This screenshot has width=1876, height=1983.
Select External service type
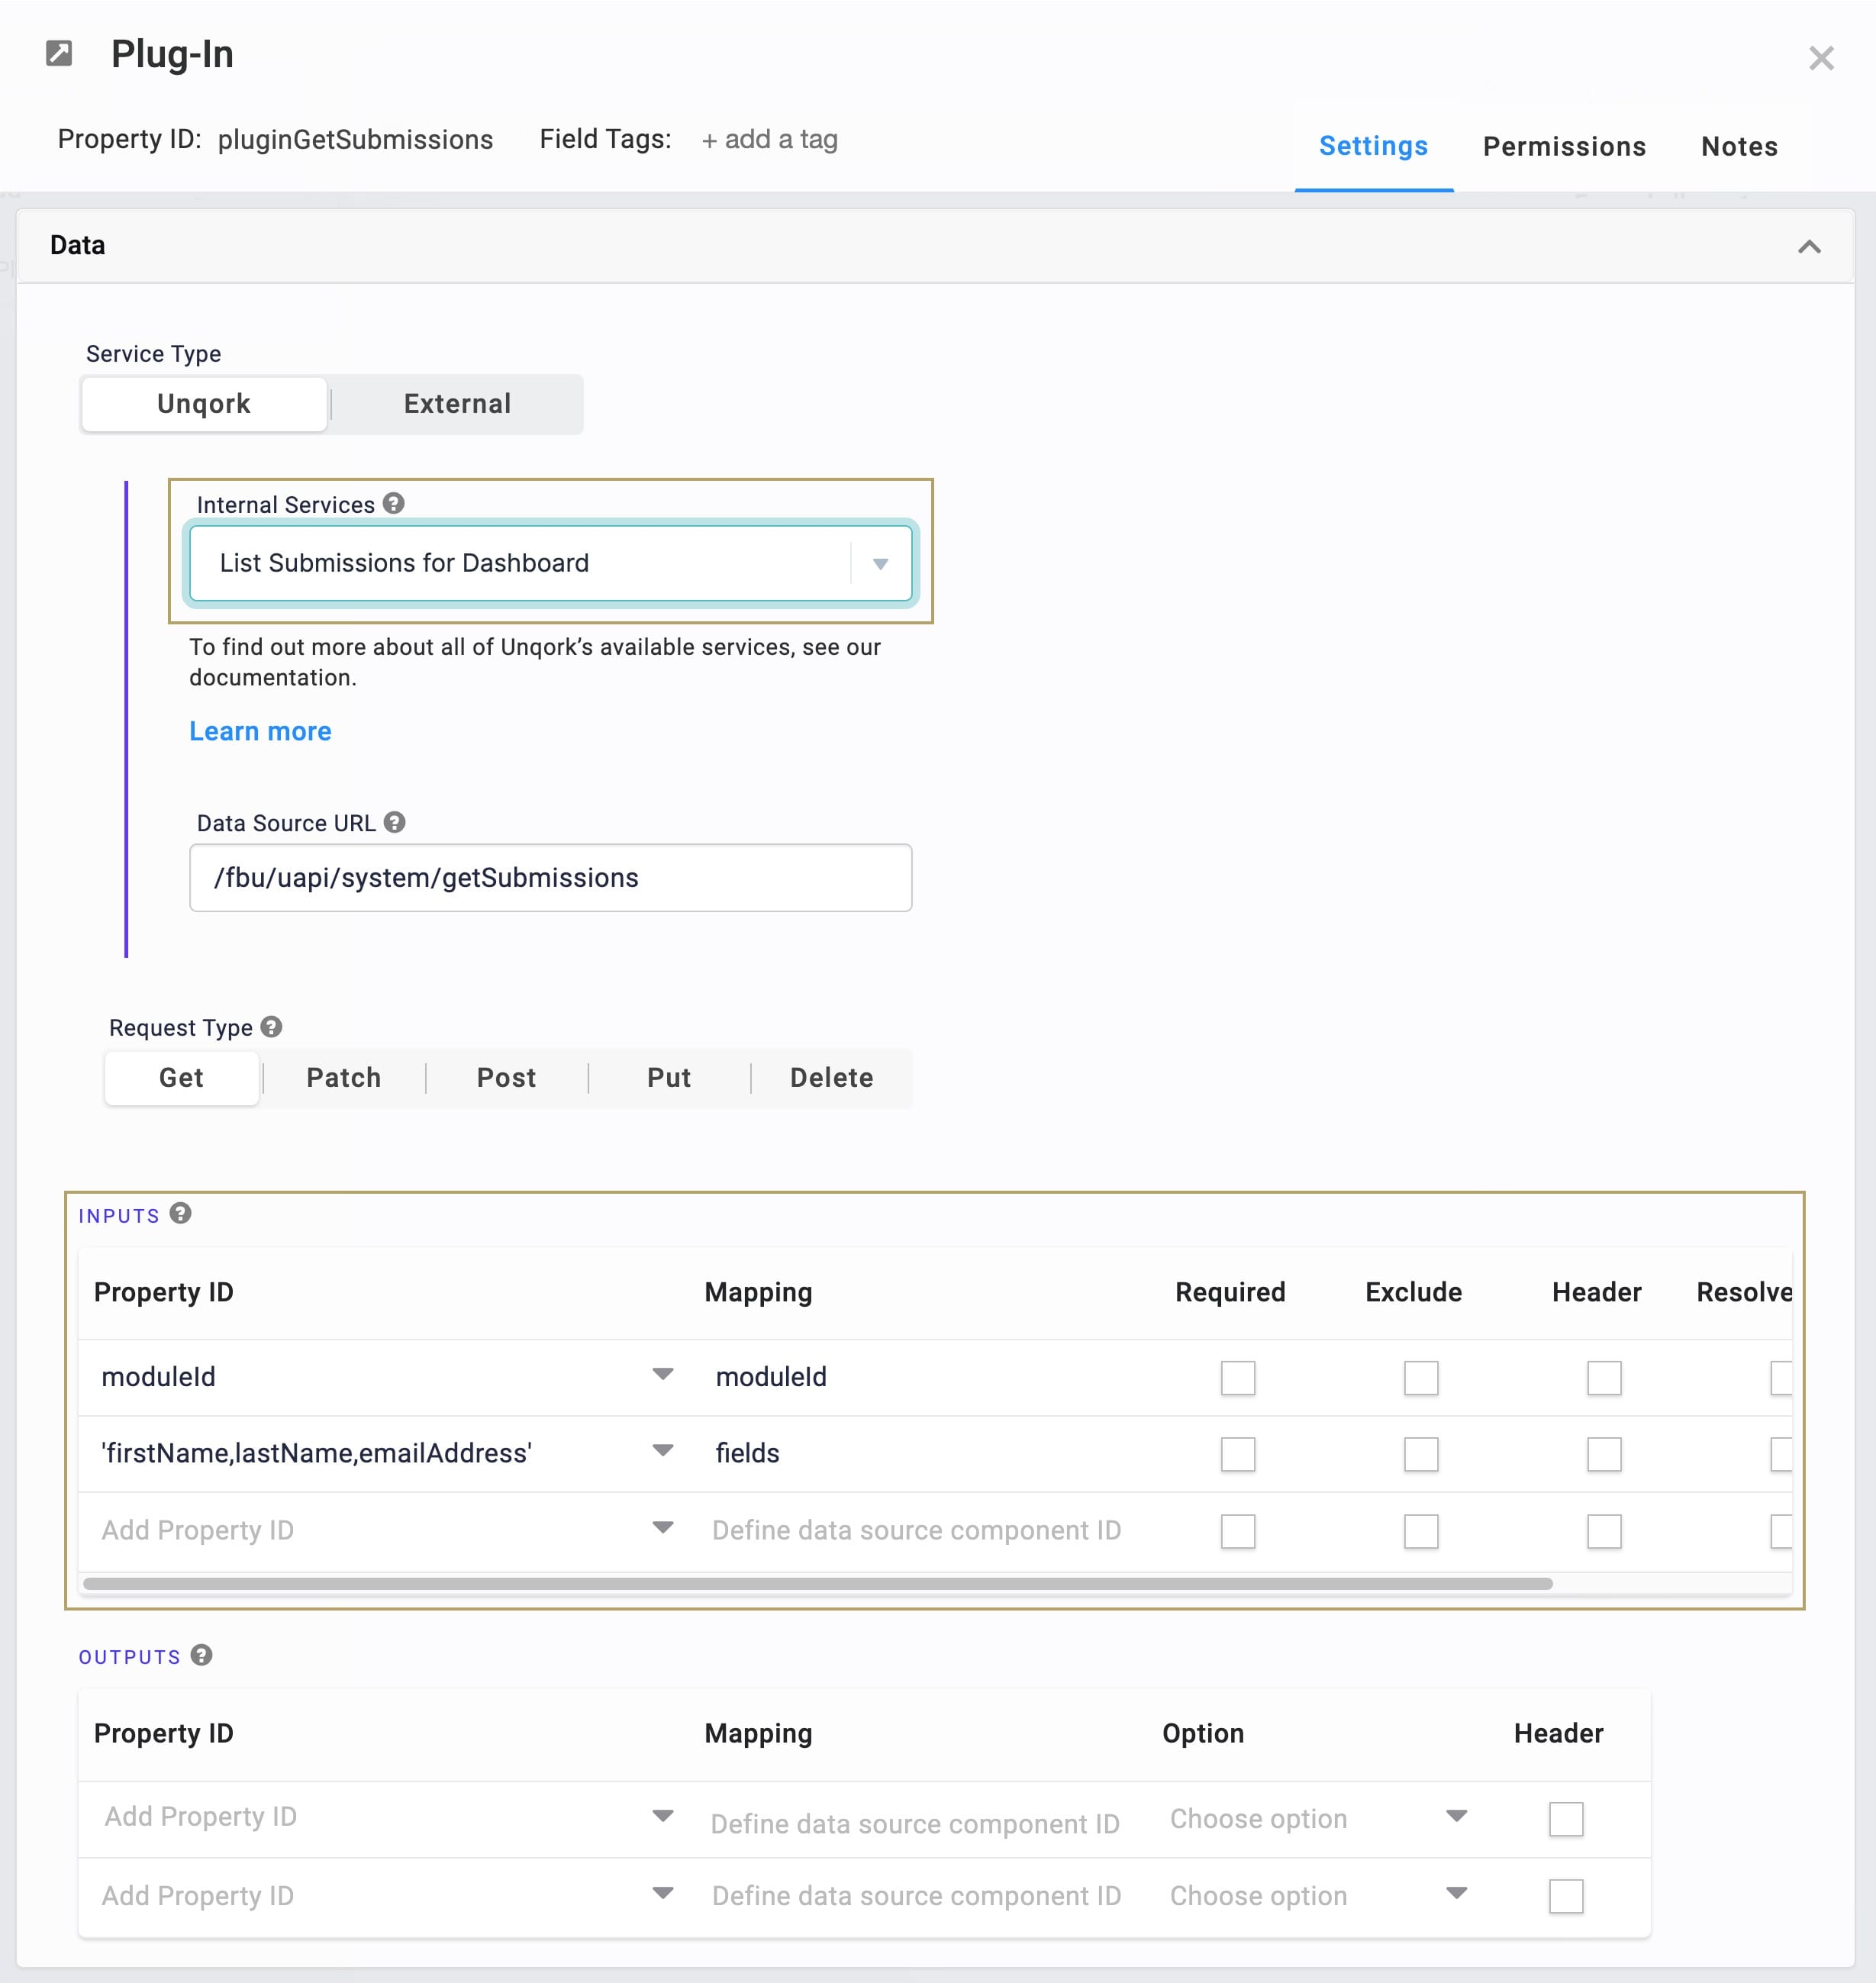[457, 404]
